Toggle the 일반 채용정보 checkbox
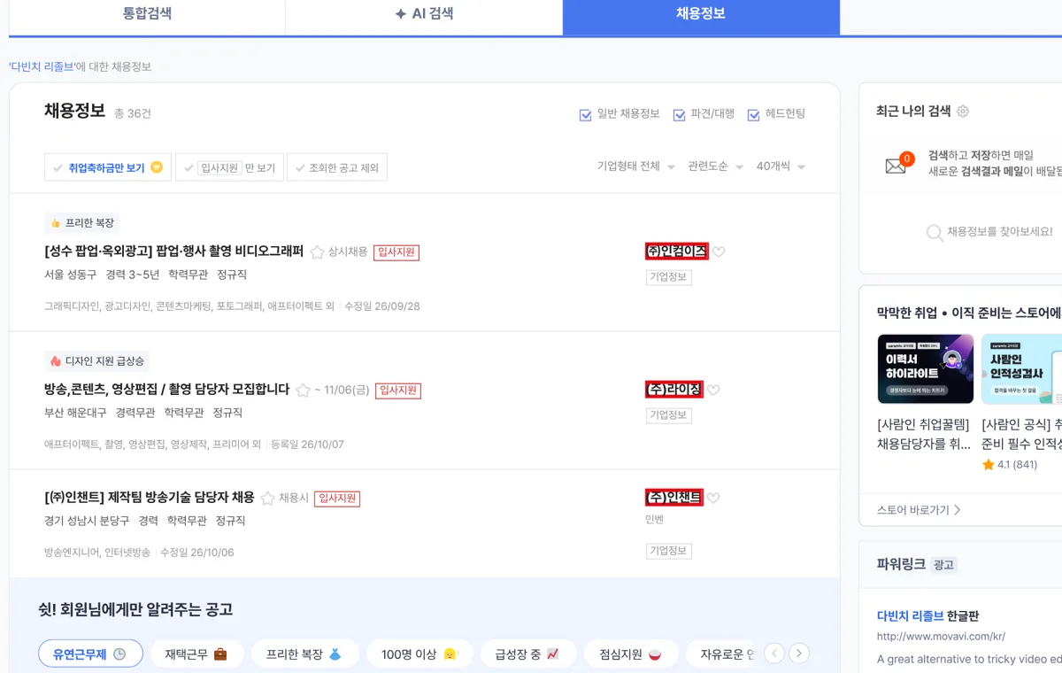The height and width of the screenshot is (673, 1062). (x=585, y=115)
